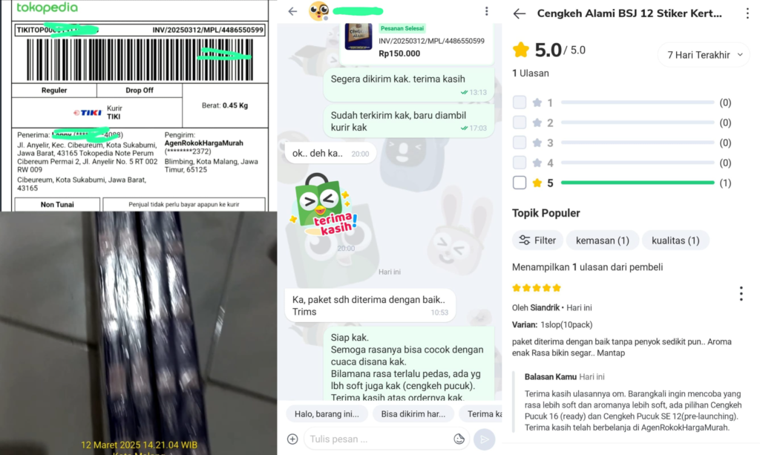Select the kemasan (1) topic chip

[603, 240]
